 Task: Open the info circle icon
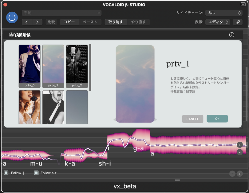(232, 35)
